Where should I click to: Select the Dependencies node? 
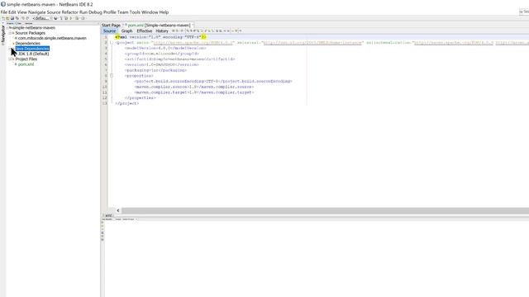[x=27, y=44]
